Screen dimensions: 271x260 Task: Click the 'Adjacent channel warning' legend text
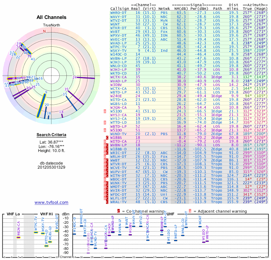pos(222,211)
